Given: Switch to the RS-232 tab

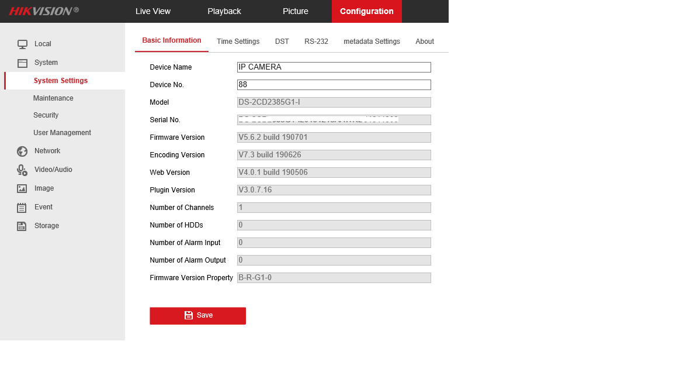Looking at the screenshot, I should 316,42.
